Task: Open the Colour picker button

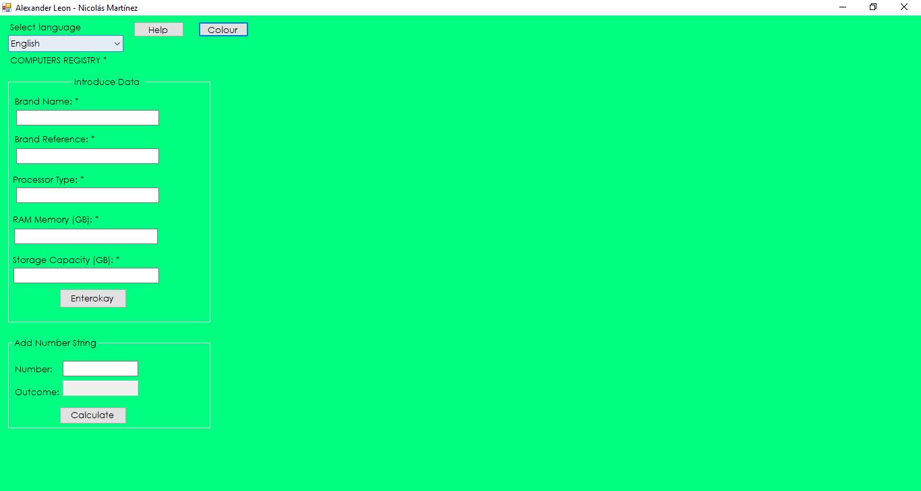Action: pyautogui.click(x=222, y=29)
